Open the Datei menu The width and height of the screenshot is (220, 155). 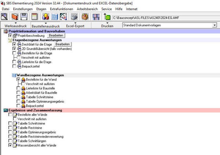point(5,9)
